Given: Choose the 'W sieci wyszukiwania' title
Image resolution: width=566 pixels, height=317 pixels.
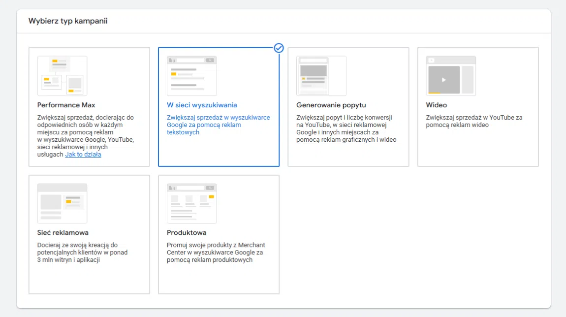Looking at the screenshot, I should [x=202, y=105].
